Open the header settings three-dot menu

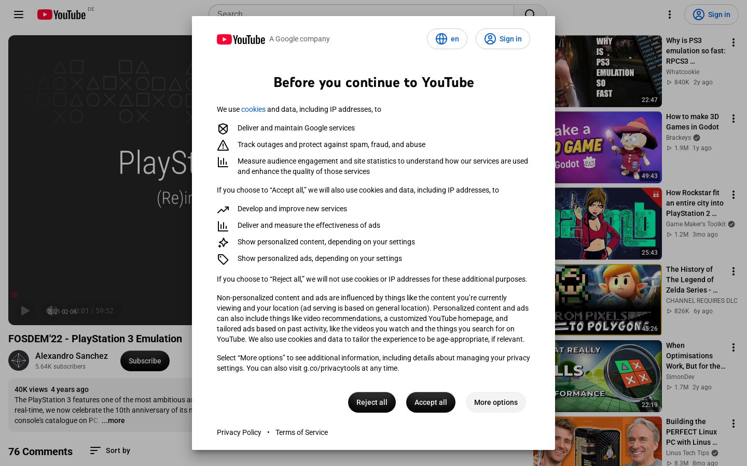point(670,14)
